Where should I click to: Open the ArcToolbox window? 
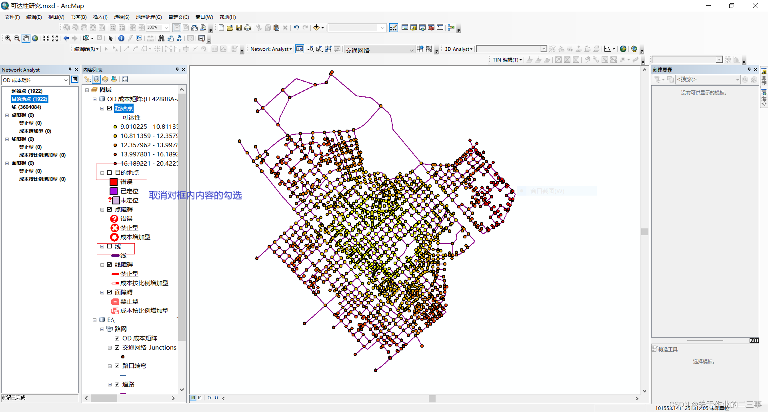point(431,28)
